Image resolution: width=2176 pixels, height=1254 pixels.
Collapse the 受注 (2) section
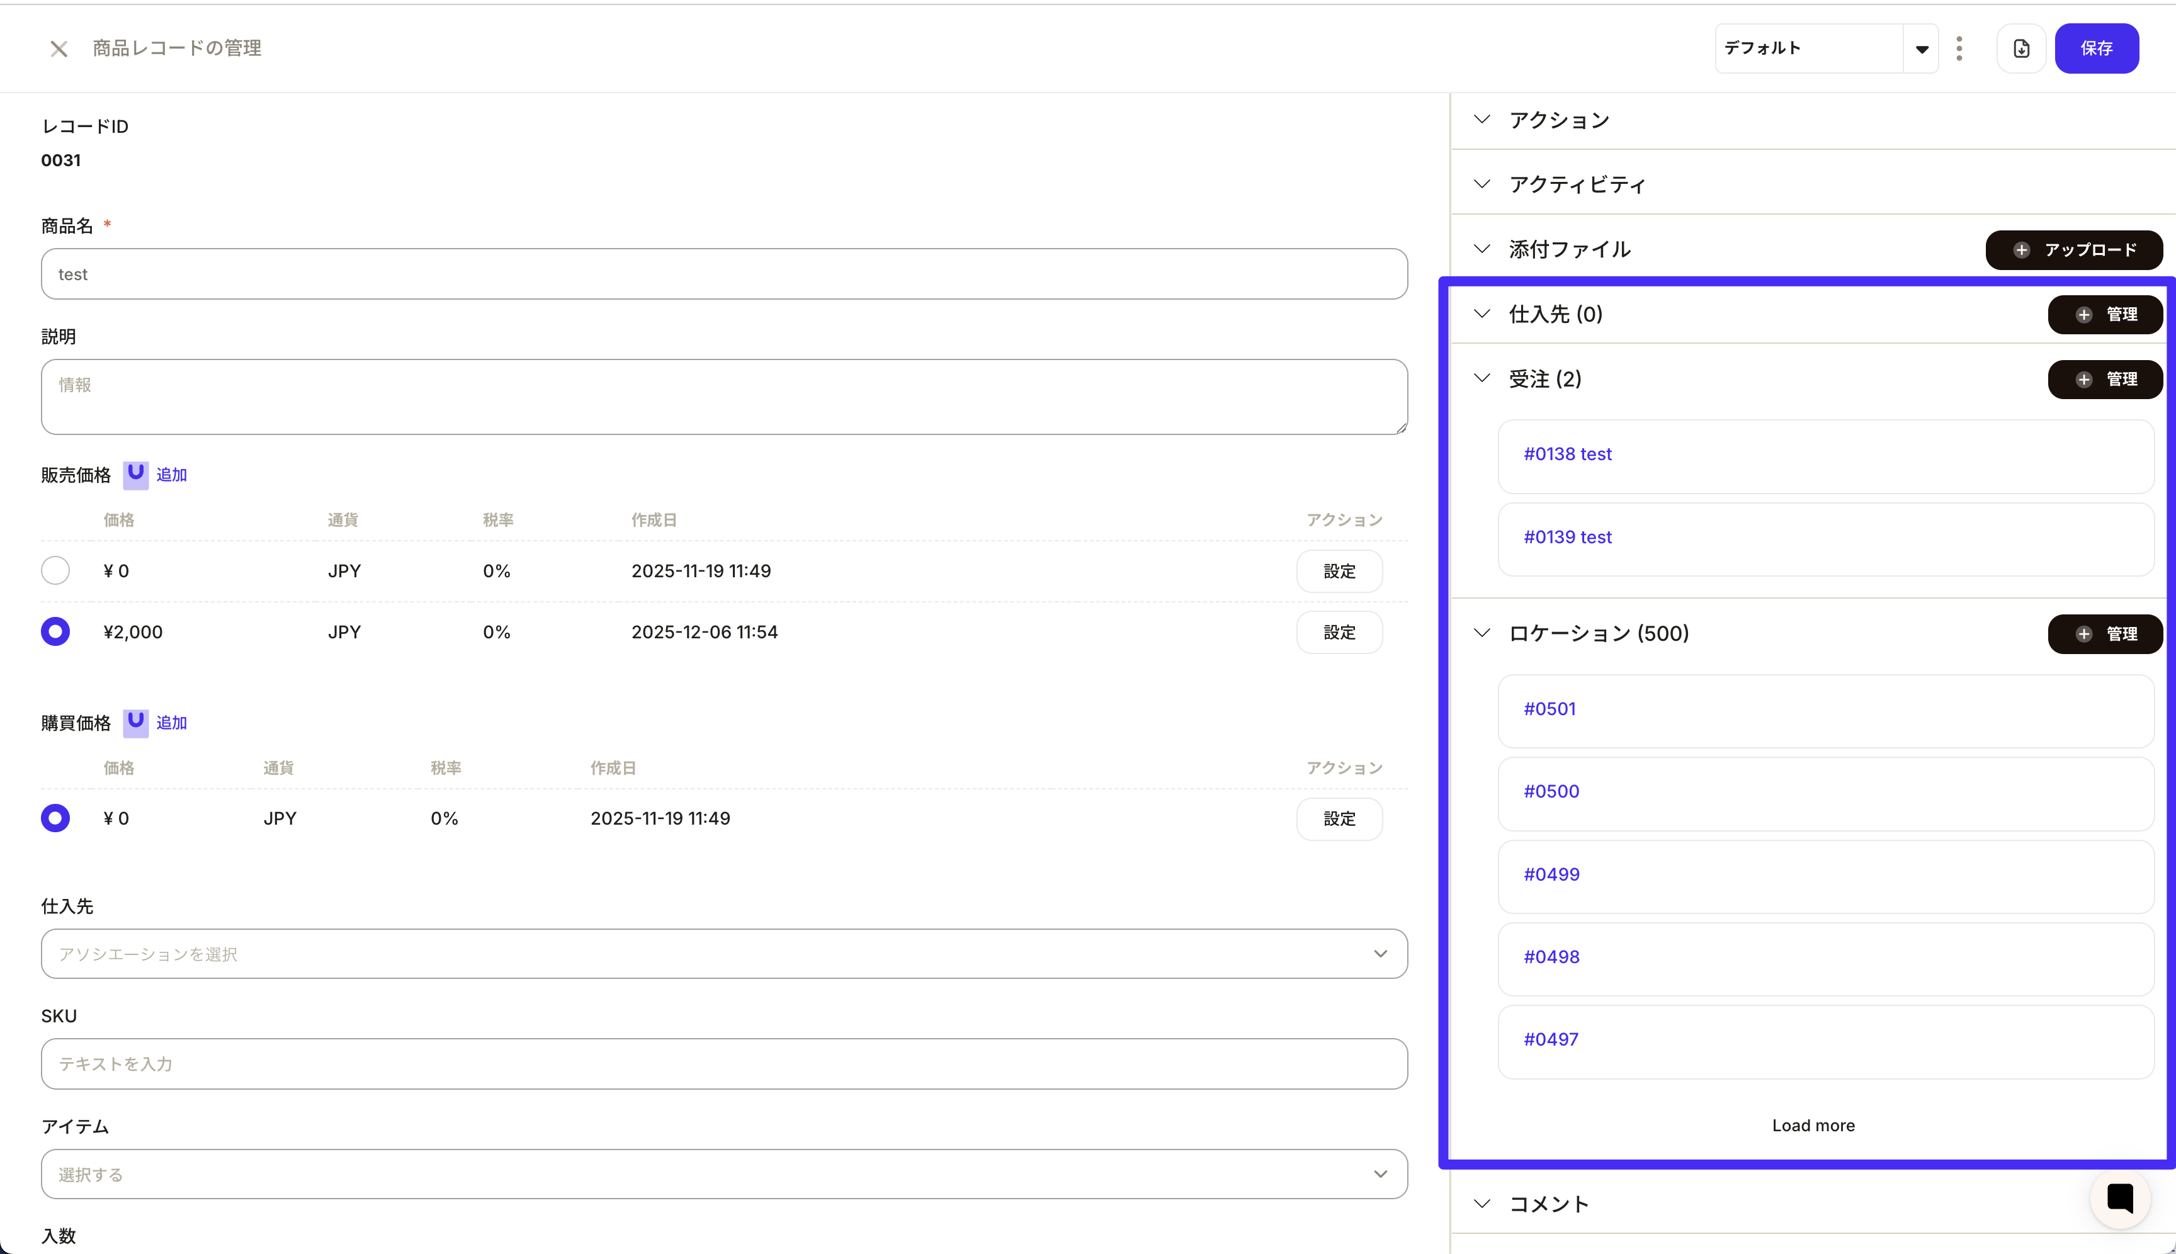point(1482,379)
